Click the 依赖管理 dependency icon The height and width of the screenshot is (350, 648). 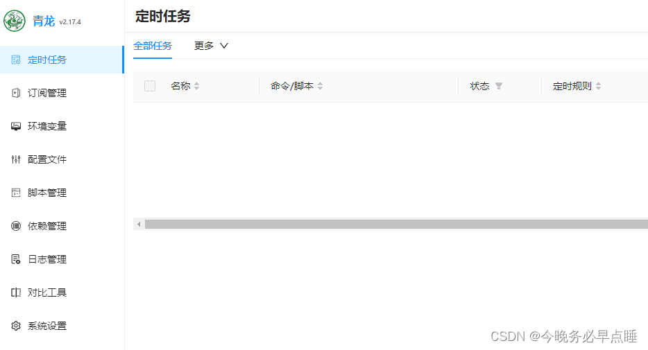(x=16, y=226)
